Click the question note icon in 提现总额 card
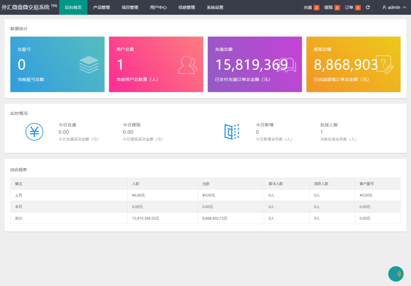Viewport: 411px width, 286px height. [x=385, y=64]
